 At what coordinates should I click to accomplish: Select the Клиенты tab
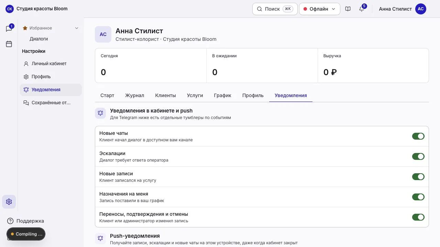click(165, 95)
